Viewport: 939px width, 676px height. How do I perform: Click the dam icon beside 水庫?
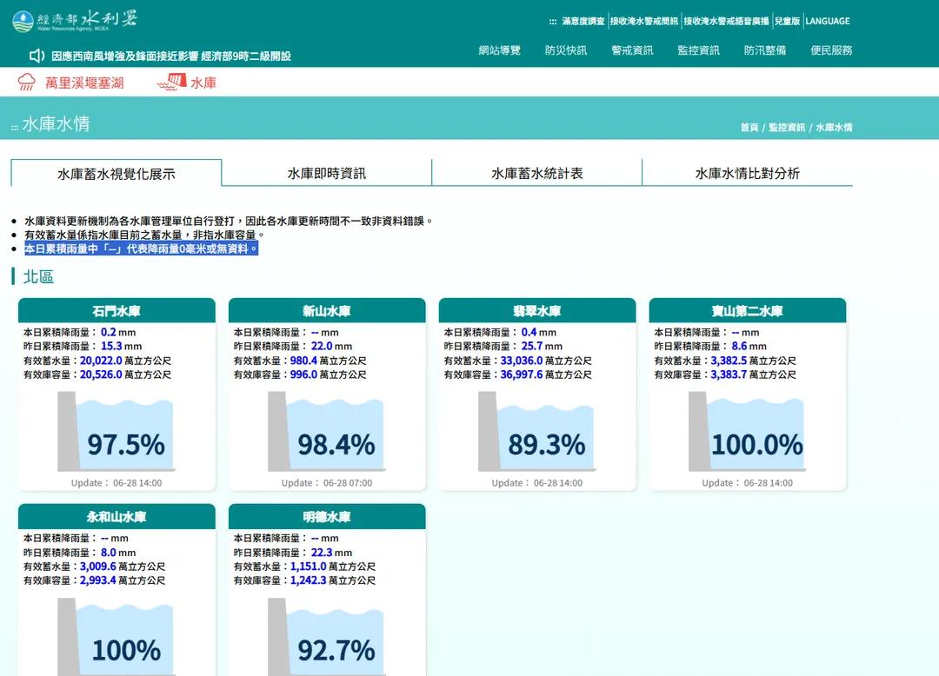(172, 82)
